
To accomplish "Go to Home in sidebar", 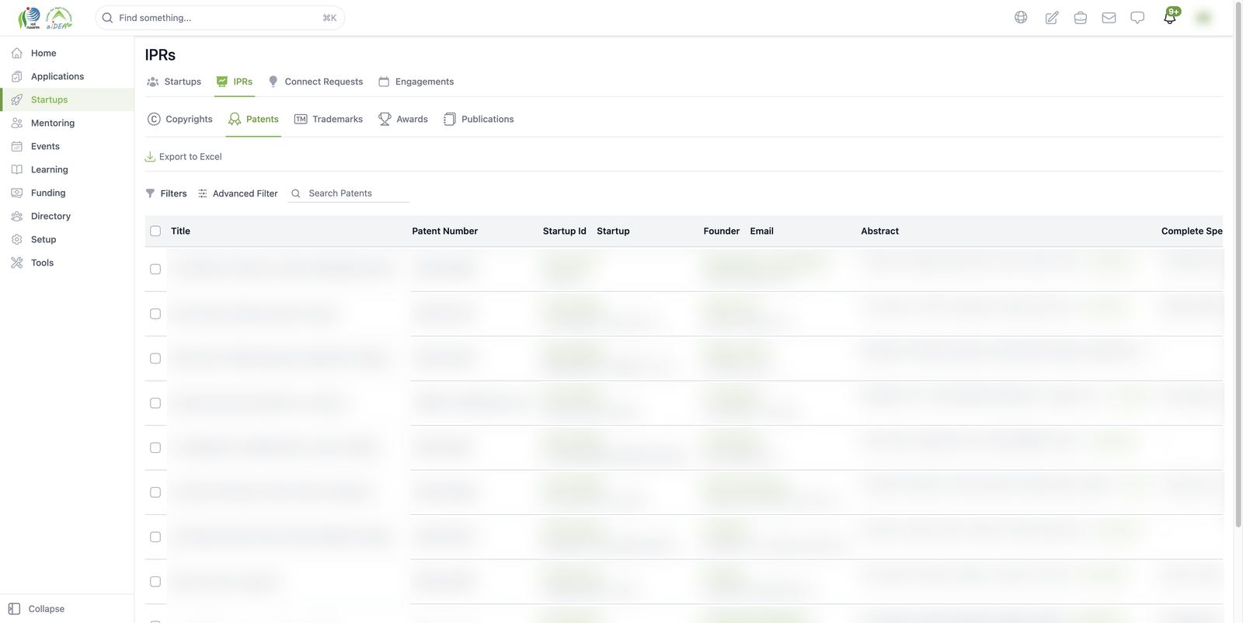I will click(x=67, y=53).
